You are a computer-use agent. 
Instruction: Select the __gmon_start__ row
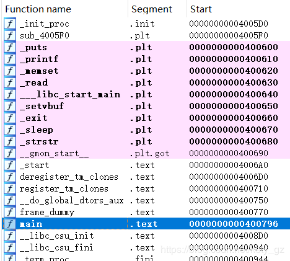coord(146,153)
